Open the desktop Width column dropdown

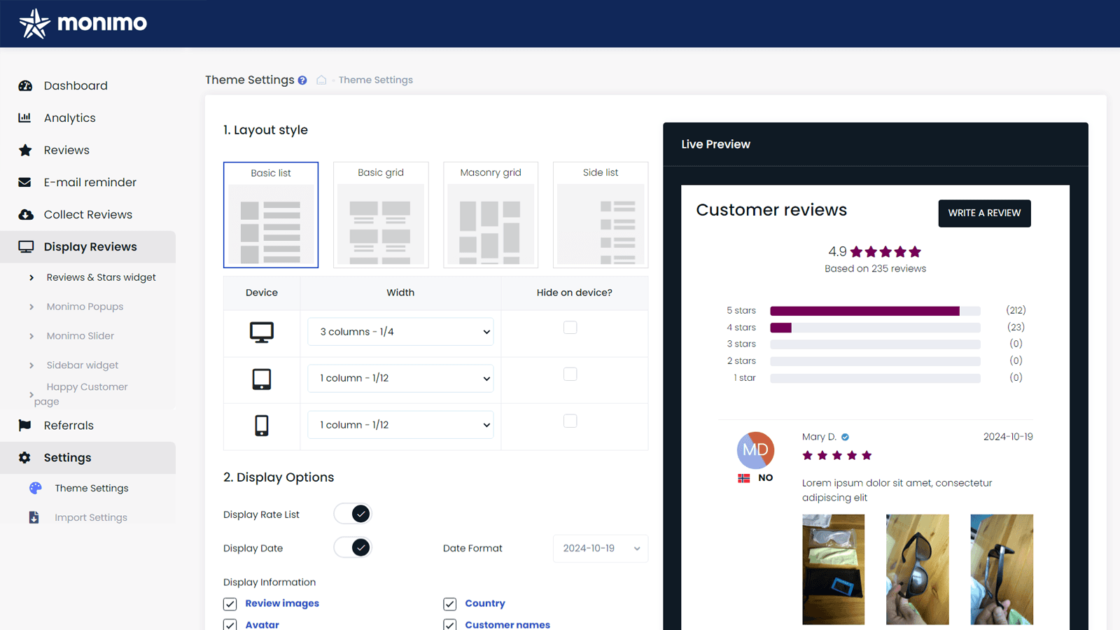[400, 332]
